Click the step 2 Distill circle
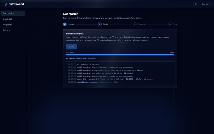Screen dimensions: 214x134 point(100,24)
